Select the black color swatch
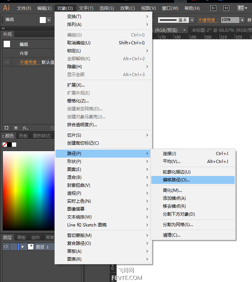The width and height of the screenshot is (252, 282). 9,144
